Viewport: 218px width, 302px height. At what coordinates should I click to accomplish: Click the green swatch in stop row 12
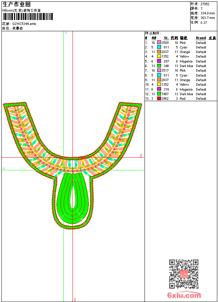(159, 94)
